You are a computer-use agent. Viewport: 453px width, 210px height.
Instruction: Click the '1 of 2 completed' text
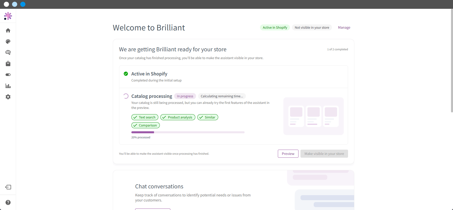pyautogui.click(x=337, y=49)
